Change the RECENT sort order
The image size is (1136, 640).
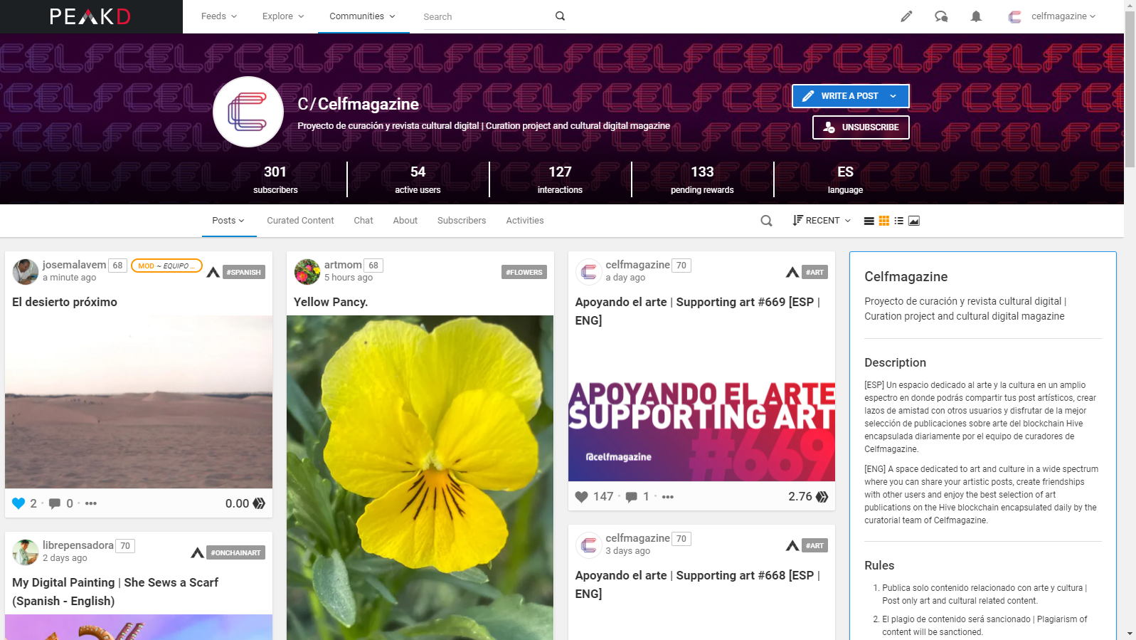(822, 221)
